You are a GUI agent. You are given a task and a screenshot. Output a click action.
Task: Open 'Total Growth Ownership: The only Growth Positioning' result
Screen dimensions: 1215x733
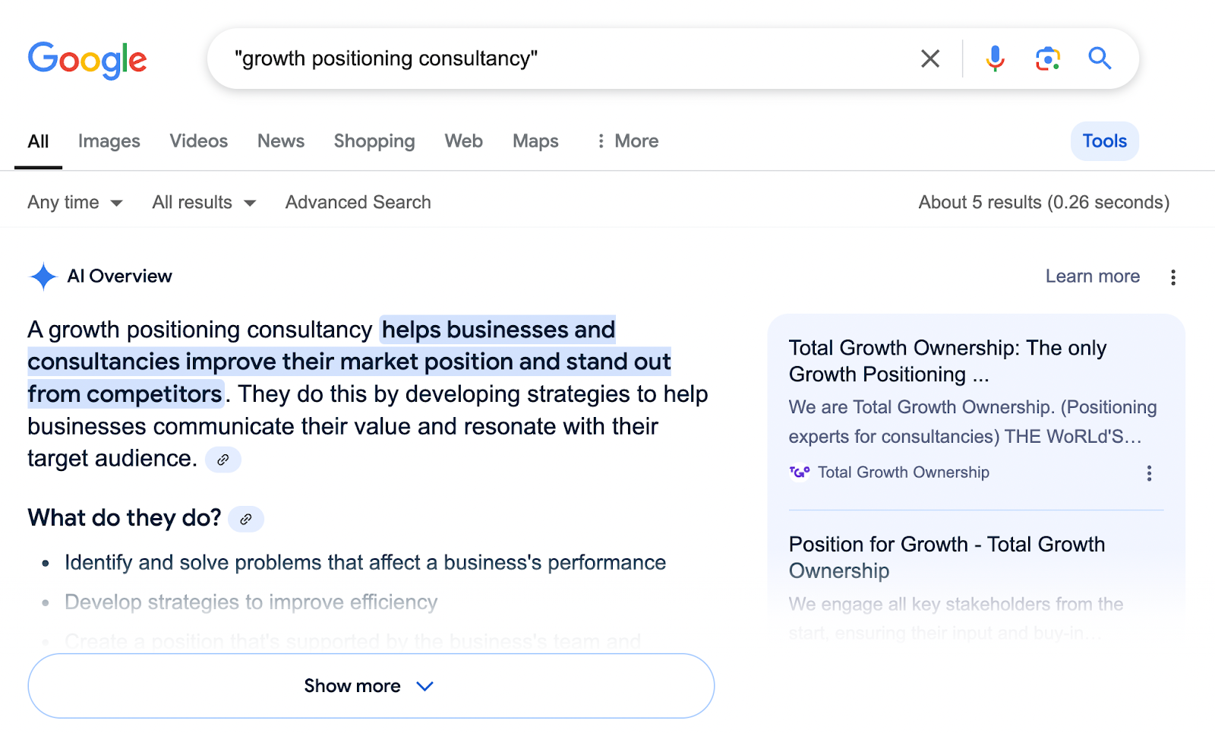pyautogui.click(x=948, y=361)
